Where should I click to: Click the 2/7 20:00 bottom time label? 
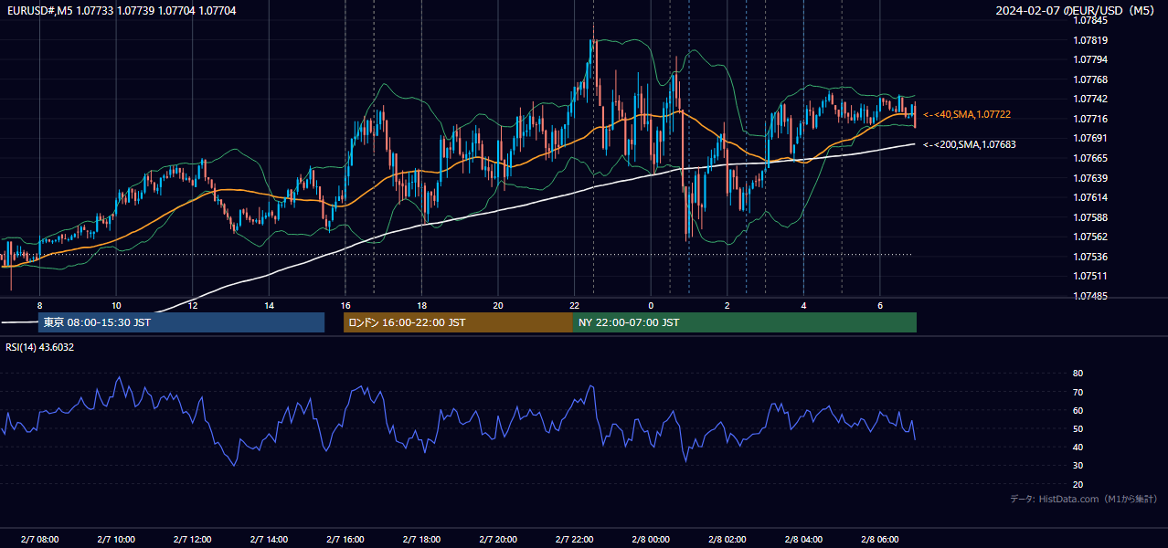498,540
